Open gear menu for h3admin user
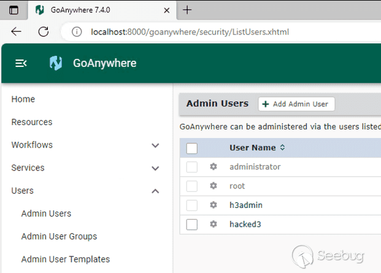The height and width of the screenshot is (273, 381). [x=214, y=205]
